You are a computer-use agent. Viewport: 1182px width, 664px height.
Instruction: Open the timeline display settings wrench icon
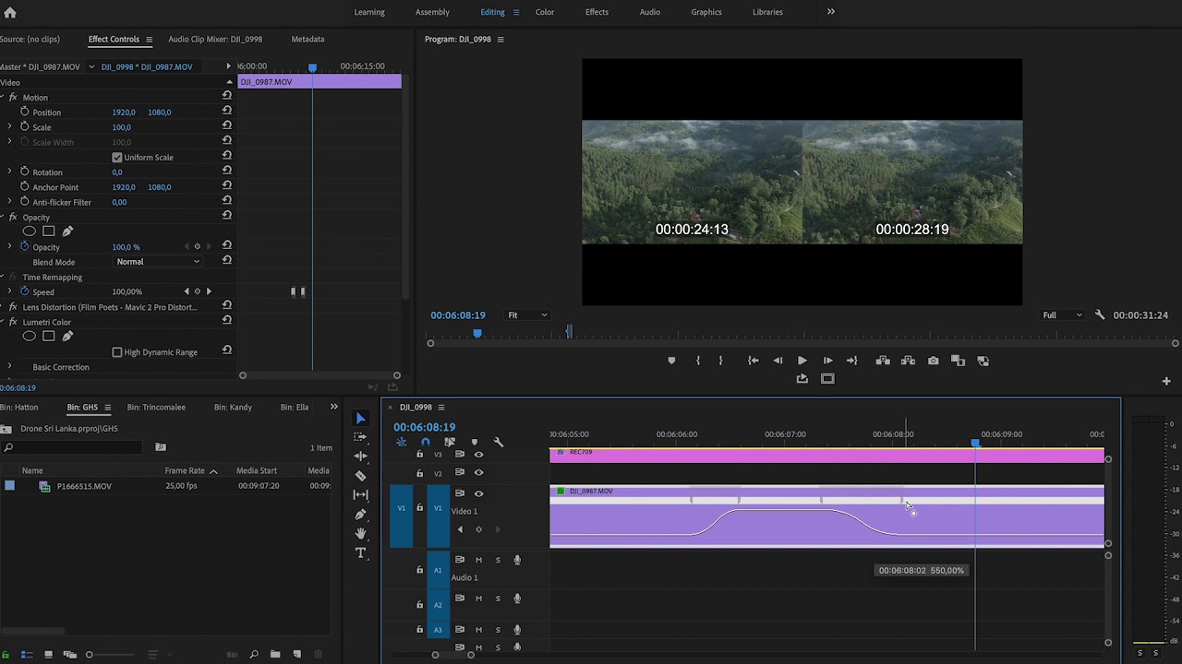click(499, 442)
